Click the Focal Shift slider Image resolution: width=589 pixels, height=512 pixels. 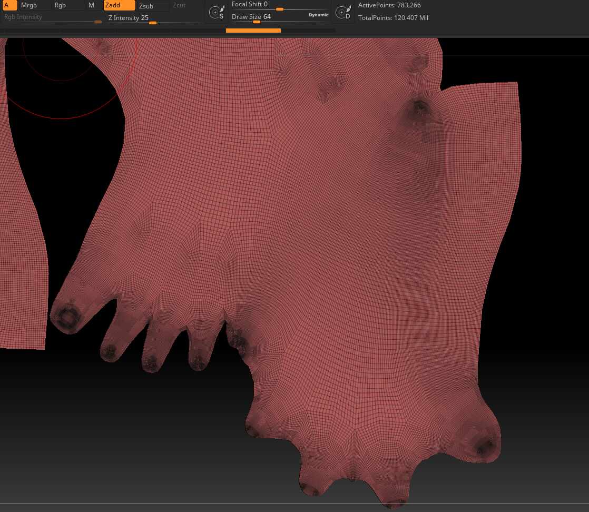[x=280, y=5]
